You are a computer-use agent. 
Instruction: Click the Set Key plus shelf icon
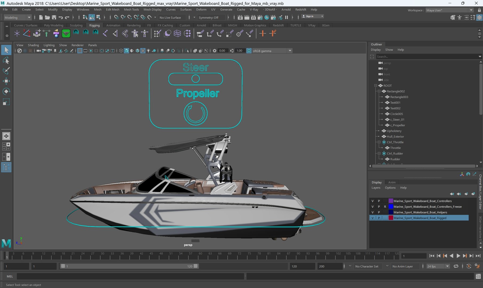263,33
